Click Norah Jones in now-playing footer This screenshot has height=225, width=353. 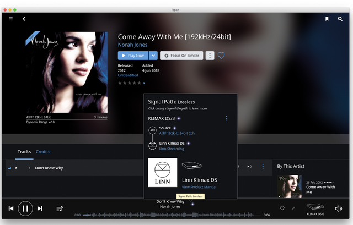(x=170, y=207)
